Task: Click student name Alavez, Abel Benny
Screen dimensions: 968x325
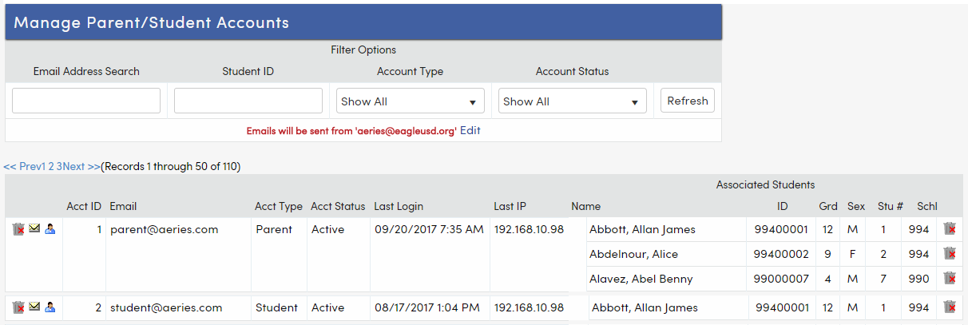Action: click(641, 279)
